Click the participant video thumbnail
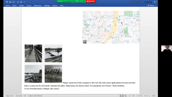This screenshot has width=172, height=97. click(x=167, y=48)
